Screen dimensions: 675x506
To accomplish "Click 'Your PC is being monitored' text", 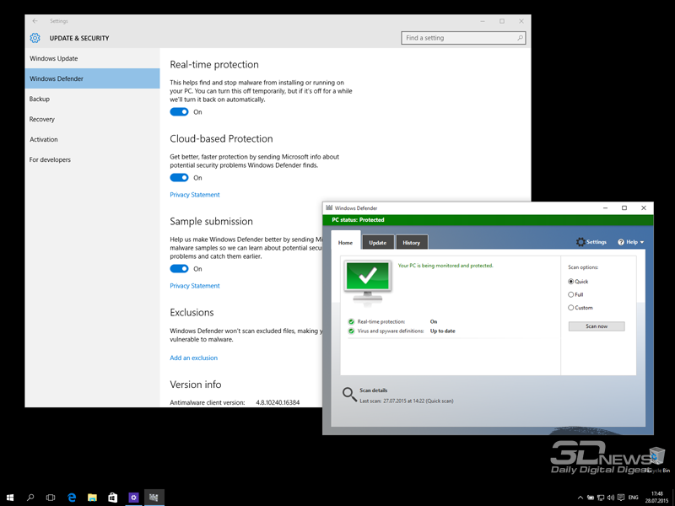I will (x=445, y=266).
